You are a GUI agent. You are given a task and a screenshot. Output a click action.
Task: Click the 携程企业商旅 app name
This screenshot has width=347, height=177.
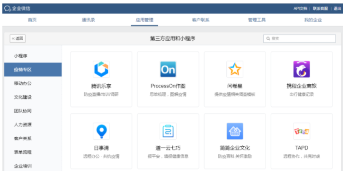pos(302,86)
